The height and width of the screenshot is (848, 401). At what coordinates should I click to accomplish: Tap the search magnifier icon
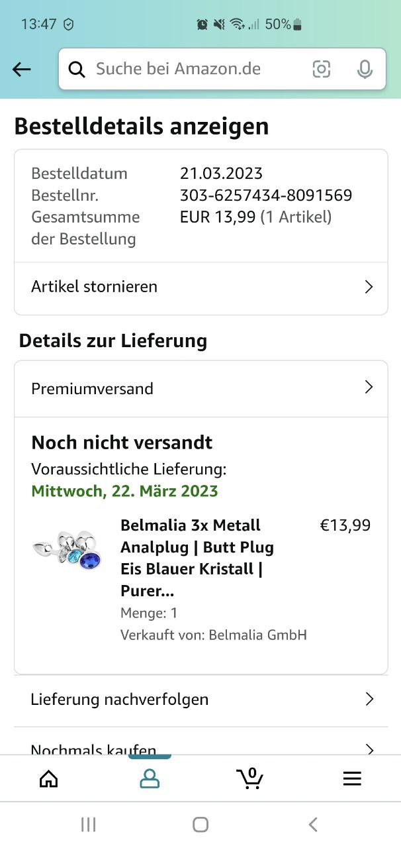click(77, 69)
